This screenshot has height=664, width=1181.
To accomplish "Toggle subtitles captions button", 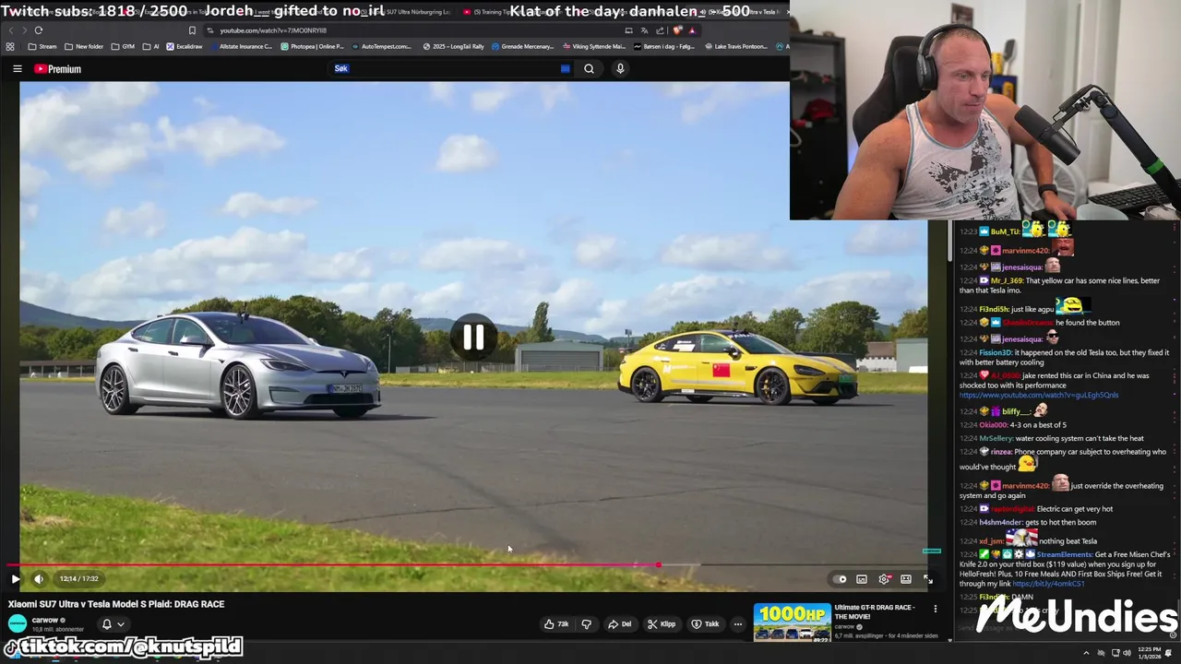I will pyautogui.click(x=862, y=579).
